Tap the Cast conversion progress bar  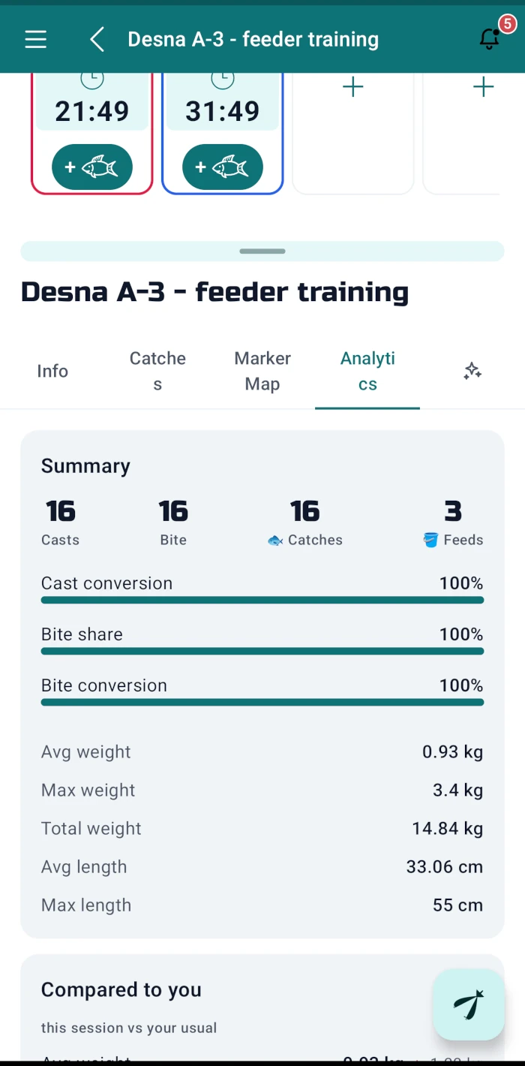tap(262, 600)
